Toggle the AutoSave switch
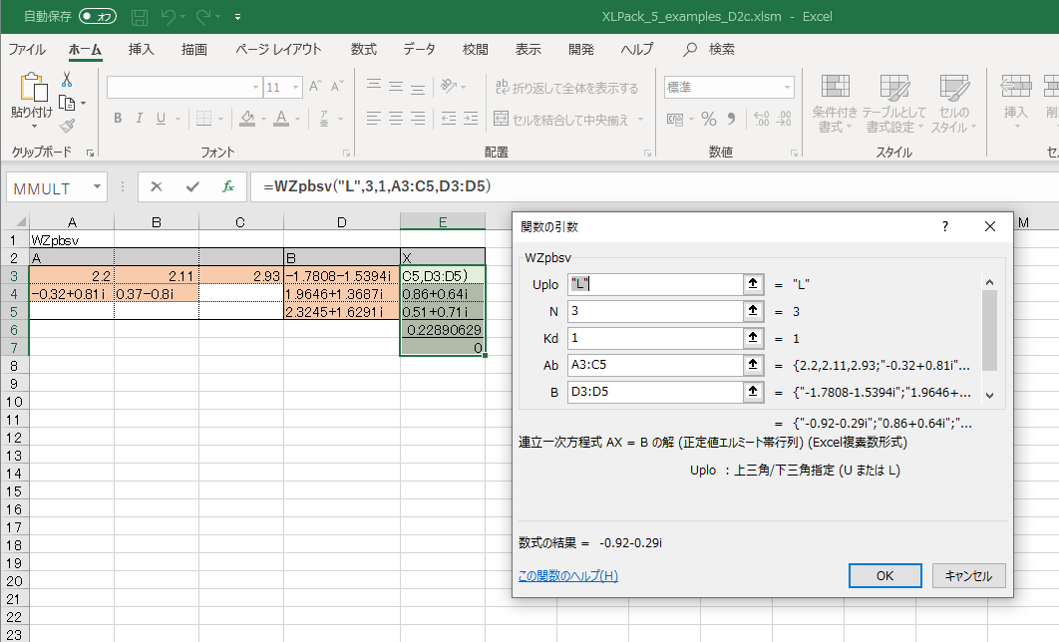The height and width of the screenshot is (642, 1059). click(x=98, y=16)
